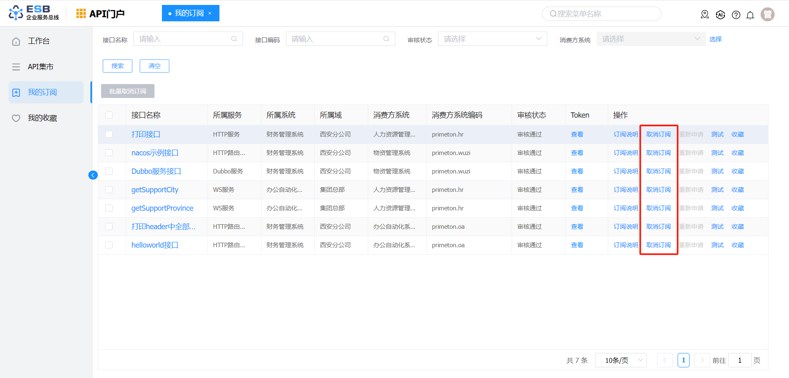The width and height of the screenshot is (789, 378).
Task: Close the 我的订阅 tab
Action: [210, 13]
